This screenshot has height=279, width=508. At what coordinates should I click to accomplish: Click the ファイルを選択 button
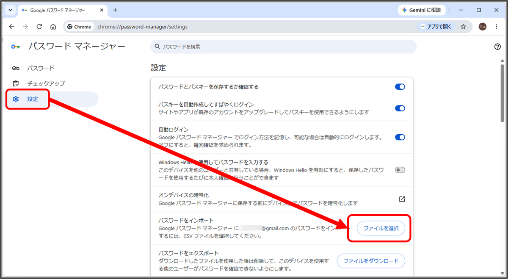click(381, 228)
